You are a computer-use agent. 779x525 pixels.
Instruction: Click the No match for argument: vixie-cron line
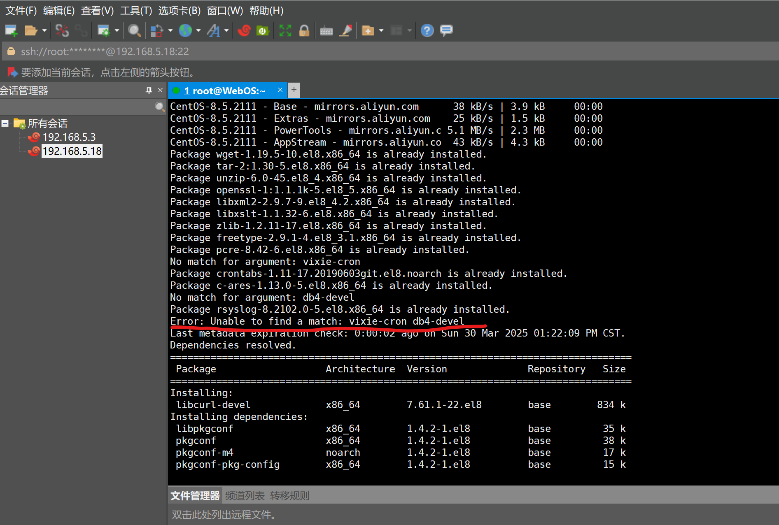click(x=265, y=262)
